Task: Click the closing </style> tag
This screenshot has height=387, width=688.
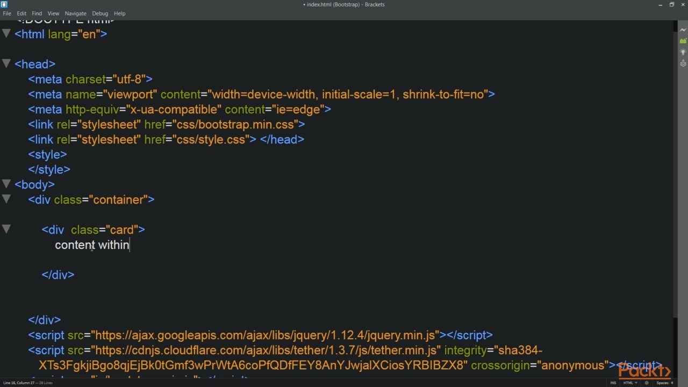Action: (49, 169)
